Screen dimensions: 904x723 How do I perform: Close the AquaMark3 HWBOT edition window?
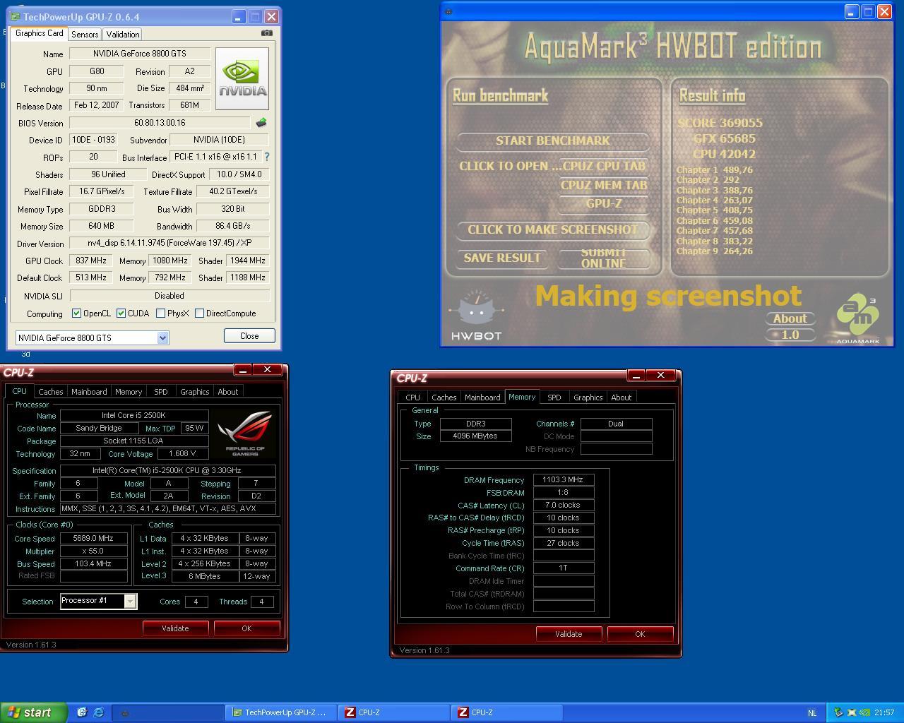[x=884, y=11]
